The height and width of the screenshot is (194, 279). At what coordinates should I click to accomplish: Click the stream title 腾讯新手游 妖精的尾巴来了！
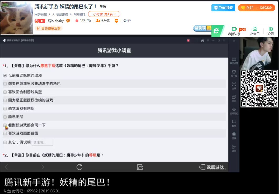point(65,7)
